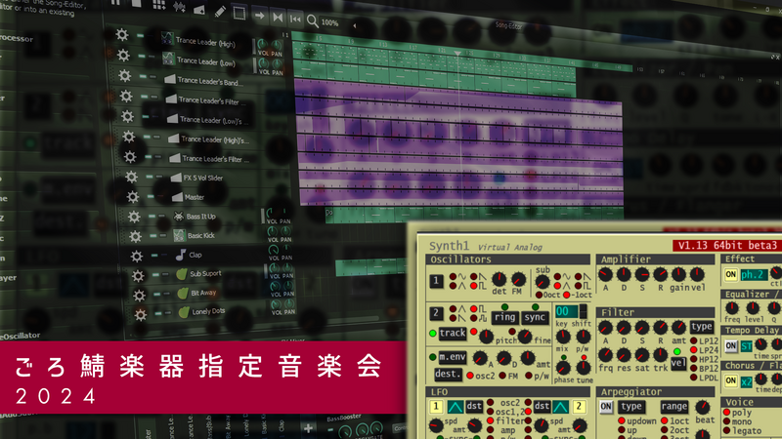
Task: Click the Lonely Dots green instrument icon
Action: click(184, 312)
